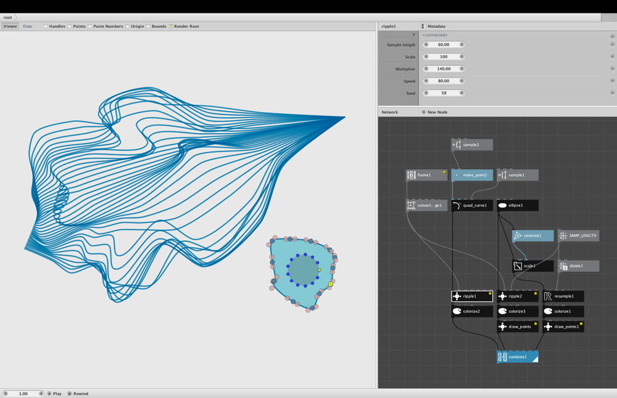Image resolution: width=617 pixels, height=398 pixels.
Task: Click the sample1 node icon
Action: click(x=502, y=175)
